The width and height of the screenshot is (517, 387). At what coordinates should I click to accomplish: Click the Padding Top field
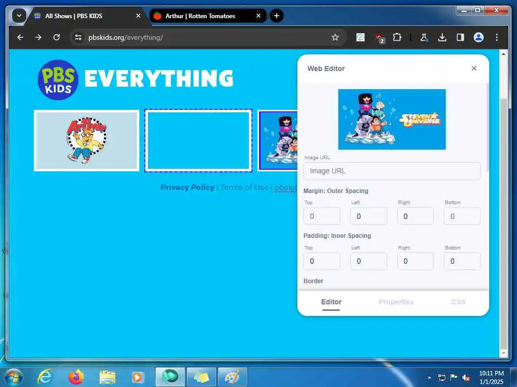click(x=322, y=262)
